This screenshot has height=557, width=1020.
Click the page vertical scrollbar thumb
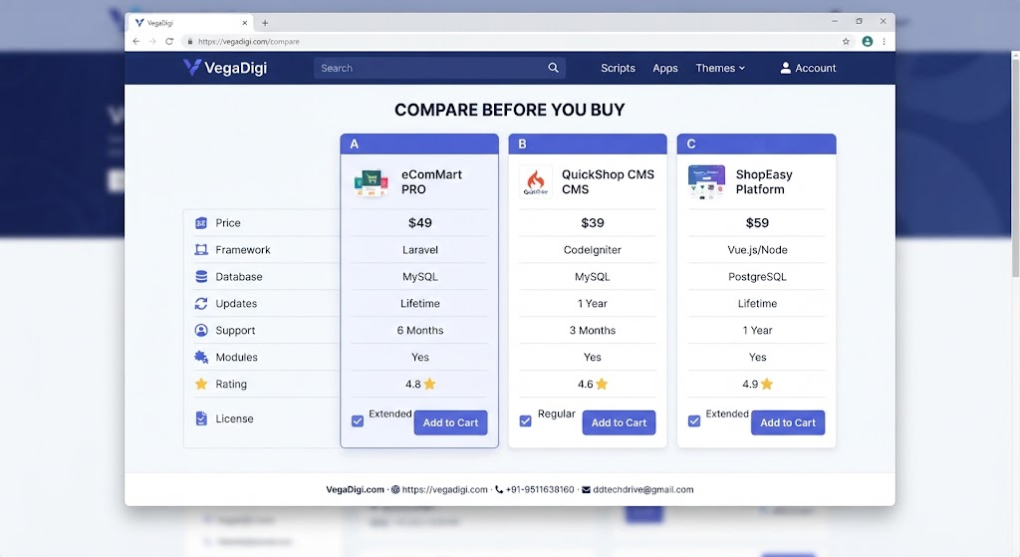(1015, 169)
